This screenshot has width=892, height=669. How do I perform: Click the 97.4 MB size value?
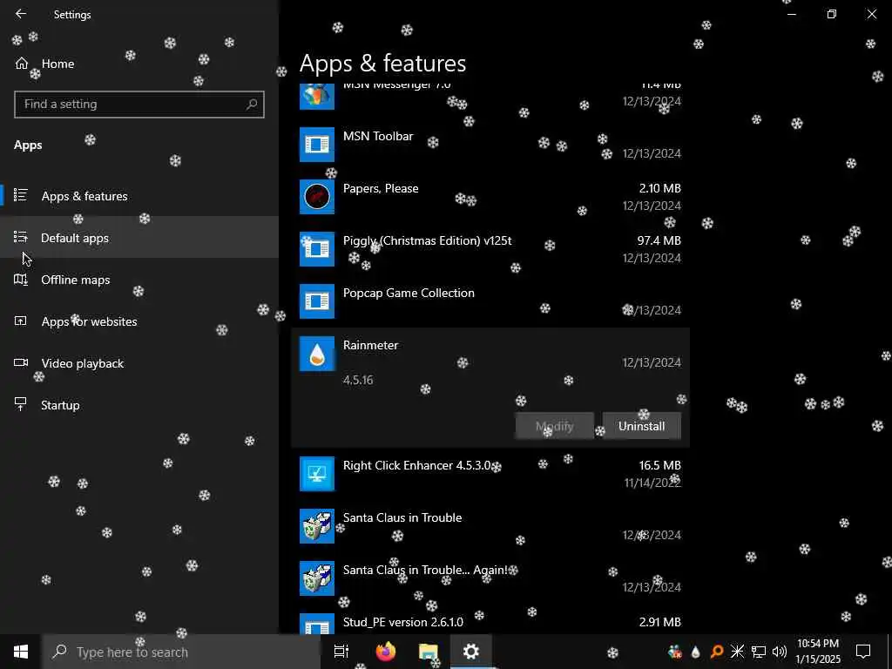click(x=659, y=240)
